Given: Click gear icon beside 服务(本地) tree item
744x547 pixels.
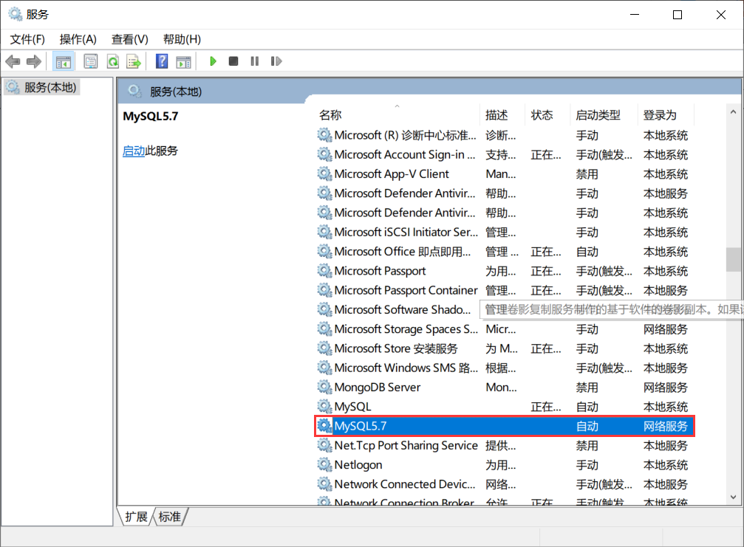Looking at the screenshot, I should (x=13, y=87).
